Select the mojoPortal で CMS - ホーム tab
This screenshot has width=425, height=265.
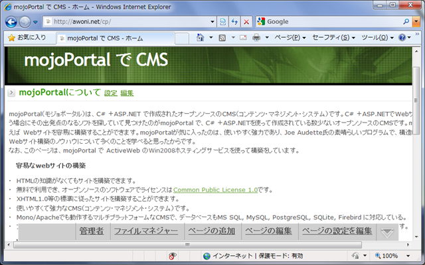click(116, 38)
